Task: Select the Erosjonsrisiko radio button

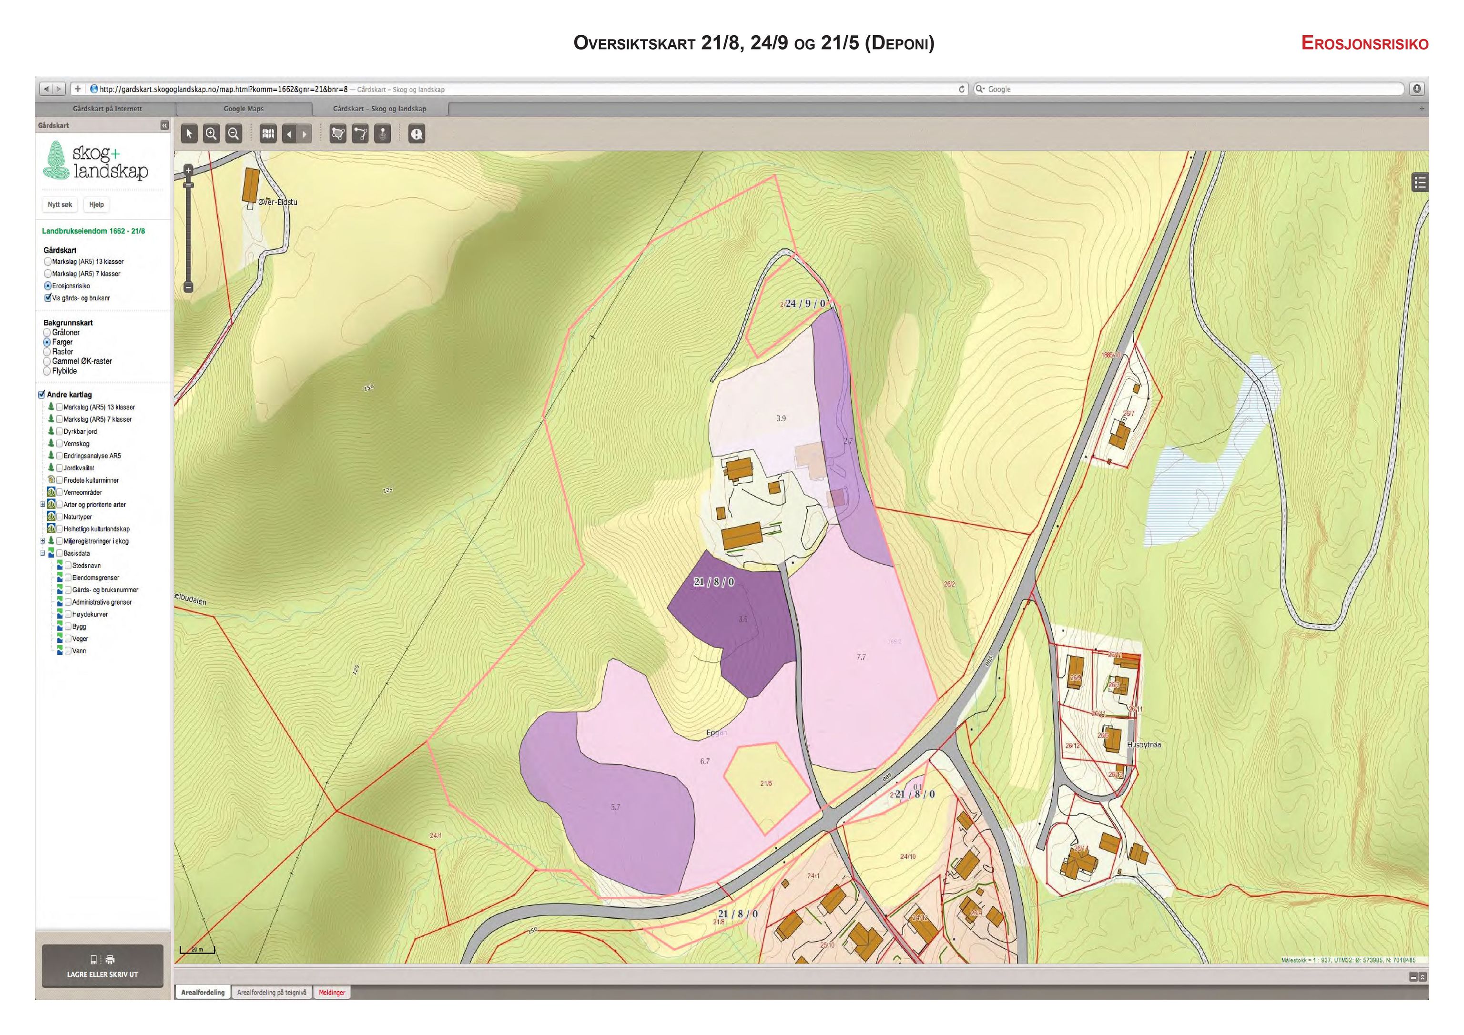Action: click(x=47, y=286)
